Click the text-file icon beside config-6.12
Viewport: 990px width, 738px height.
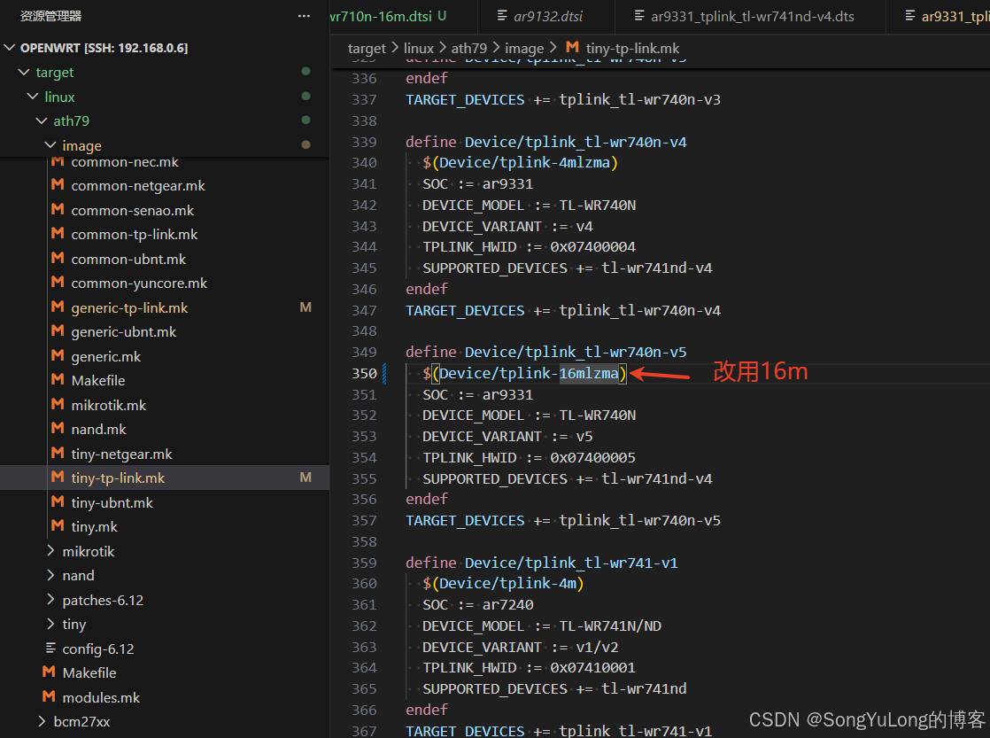(x=50, y=648)
